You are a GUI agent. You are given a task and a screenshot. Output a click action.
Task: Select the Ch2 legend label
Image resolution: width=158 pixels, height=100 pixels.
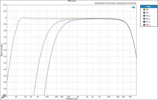click(147, 13)
